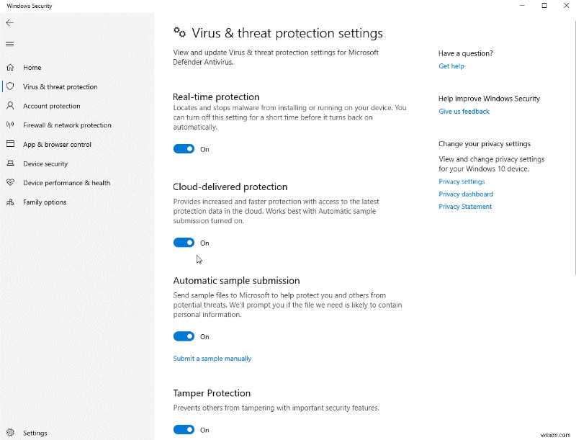Select the Virus & threat protection shield icon
Viewport: 576px width, 440px height.
coord(10,86)
